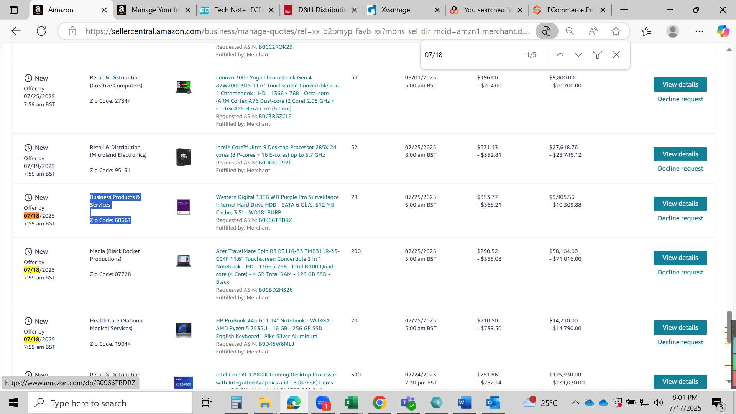Open Google Chrome from taskbar

coord(379,402)
